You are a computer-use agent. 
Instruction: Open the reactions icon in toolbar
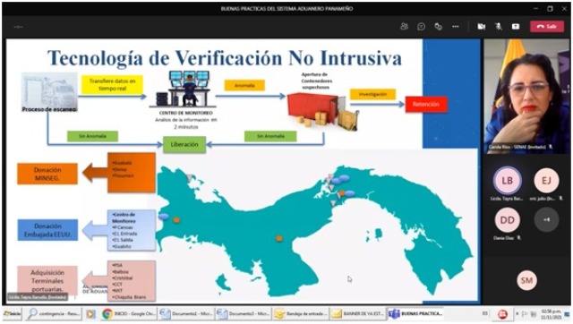438,26
